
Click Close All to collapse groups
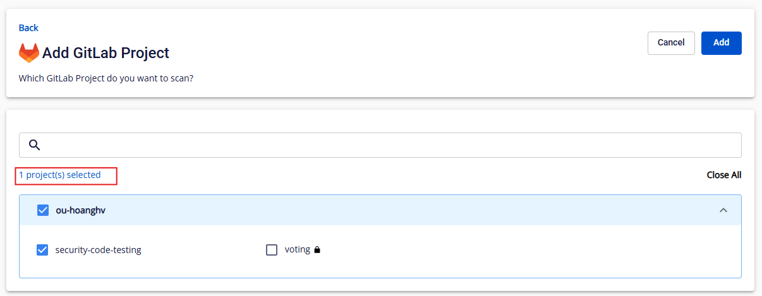(x=724, y=175)
